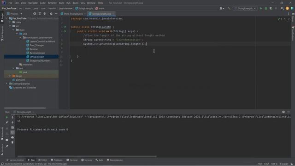This screenshot has width=295, height=166.
Task: Open the JetBrains Toolbox icon in the top right
Action: coord(292,8)
